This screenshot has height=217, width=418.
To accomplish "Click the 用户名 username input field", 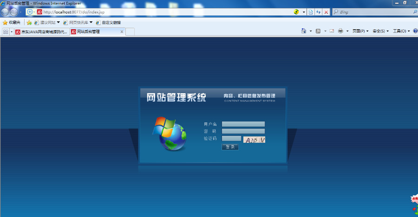I will click(x=243, y=124).
